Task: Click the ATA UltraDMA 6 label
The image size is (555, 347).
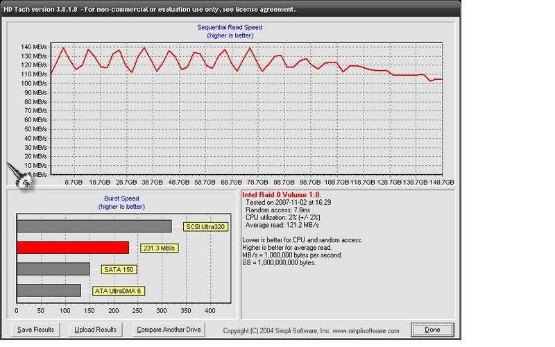Action: [x=116, y=291]
